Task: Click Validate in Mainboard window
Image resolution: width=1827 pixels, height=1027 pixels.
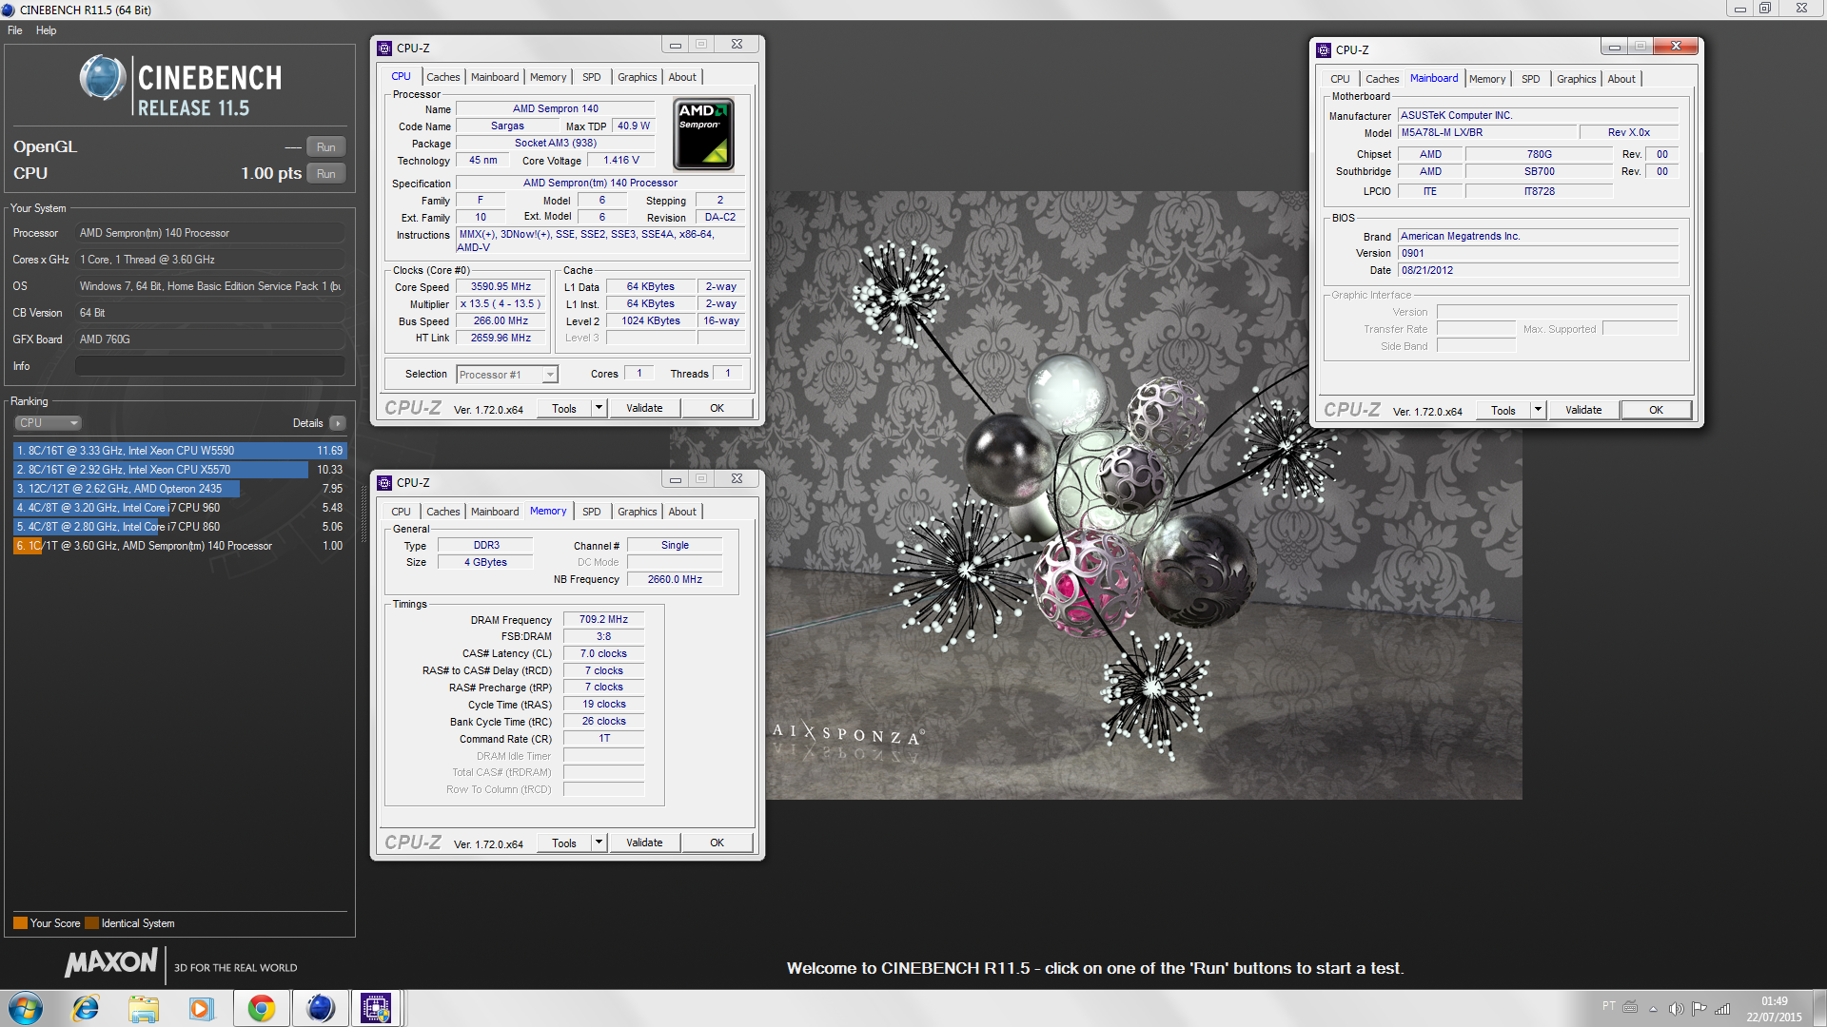Action: 1583,411
